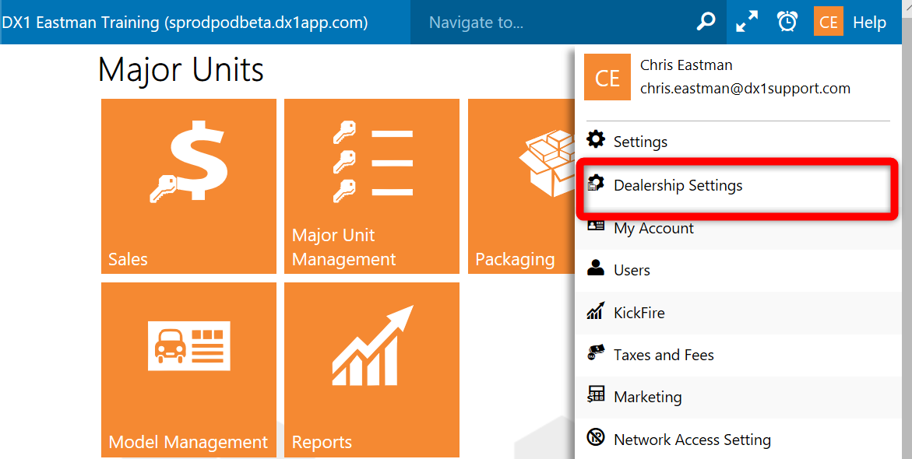Click the Settings gear icon

[596, 139]
